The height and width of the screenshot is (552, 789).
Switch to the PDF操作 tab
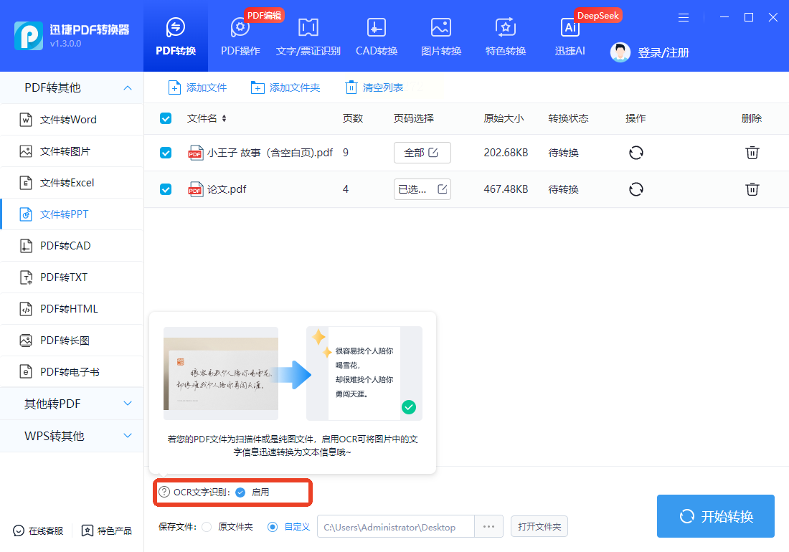[240, 37]
